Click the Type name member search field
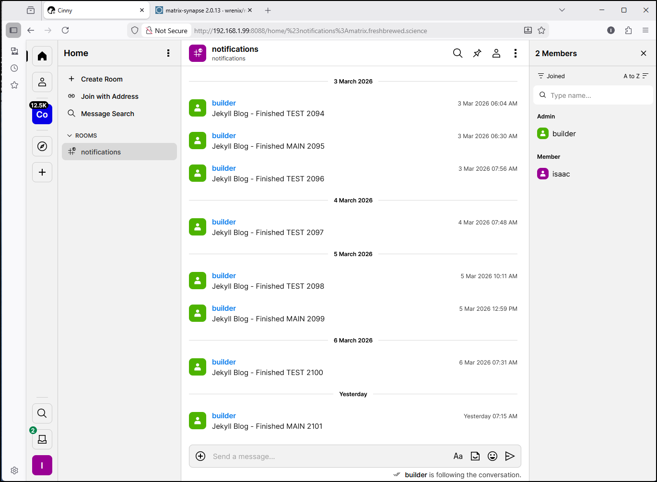Viewport: 657px width, 482px height. click(x=595, y=95)
